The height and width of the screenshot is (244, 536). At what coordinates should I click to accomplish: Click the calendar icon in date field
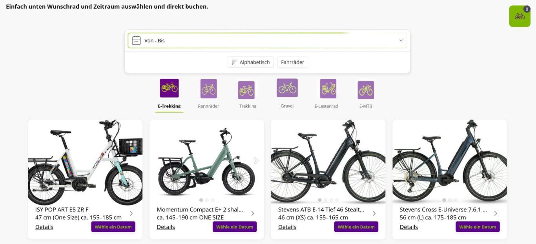136,40
